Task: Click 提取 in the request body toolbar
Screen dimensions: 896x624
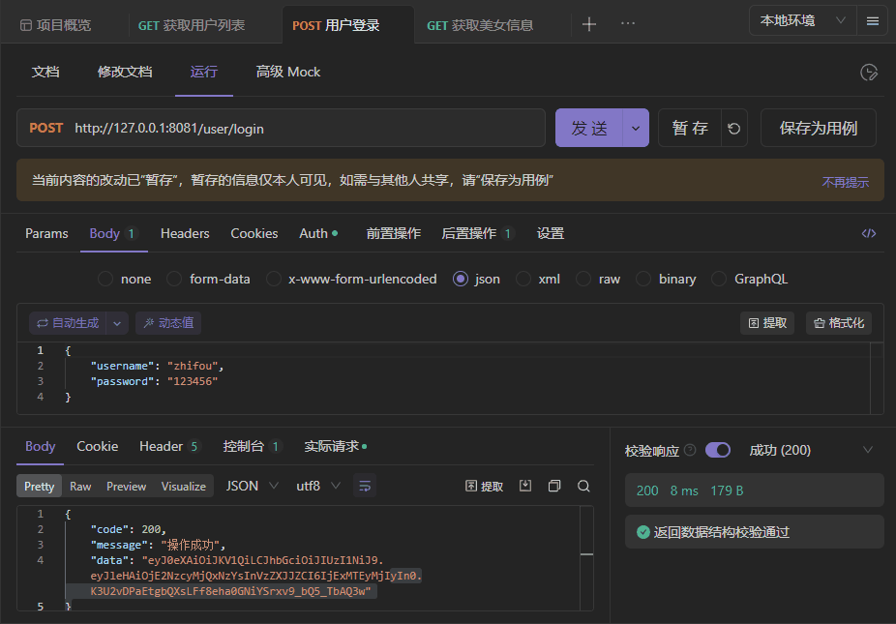Action: pyautogui.click(x=767, y=323)
